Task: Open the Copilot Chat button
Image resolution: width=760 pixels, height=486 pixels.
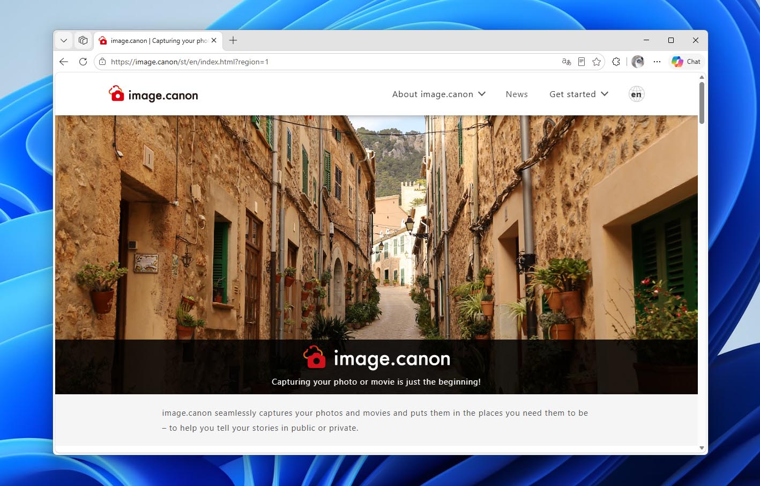Action: click(x=686, y=62)
